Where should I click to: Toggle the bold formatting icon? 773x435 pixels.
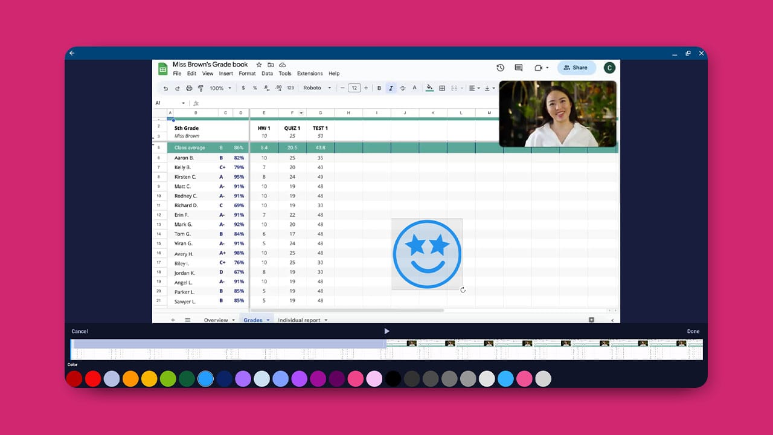tap(379, 88)
